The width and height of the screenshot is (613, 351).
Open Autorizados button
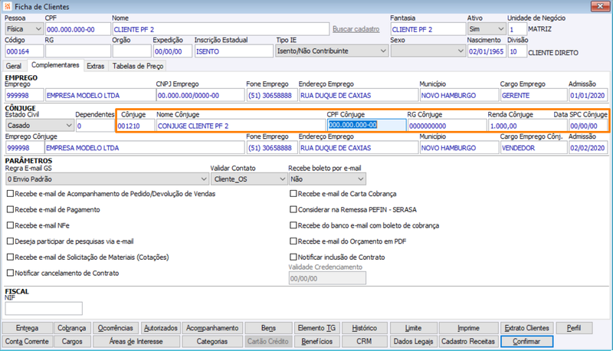click(x=160, y=328)
